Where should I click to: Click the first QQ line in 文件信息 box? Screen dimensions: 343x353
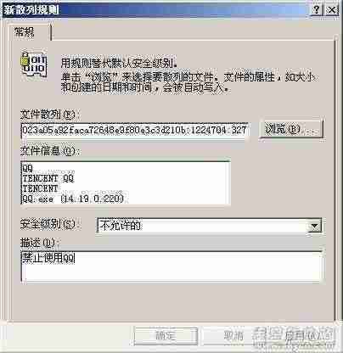27,169
